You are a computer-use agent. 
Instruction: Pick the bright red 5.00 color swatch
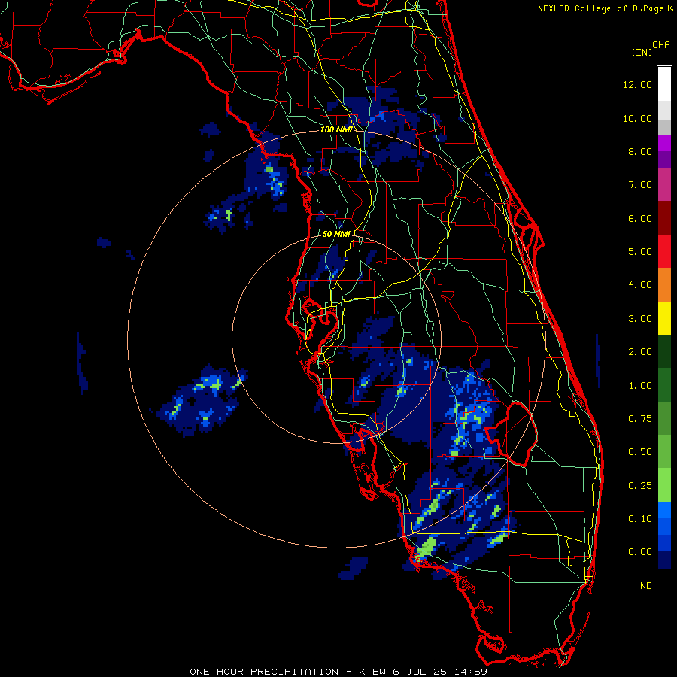click(664, 251)
